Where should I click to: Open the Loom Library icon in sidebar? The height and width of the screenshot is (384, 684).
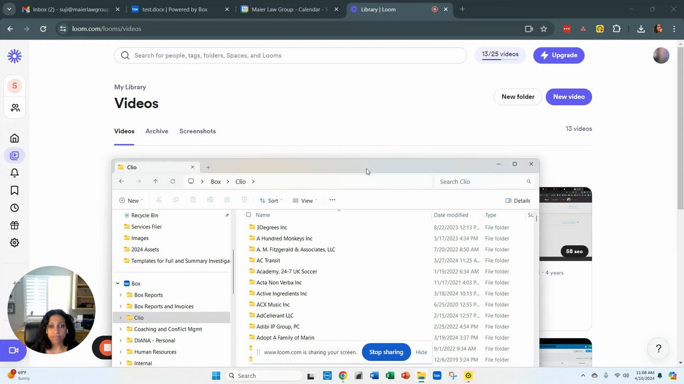pyautogui.click(x=14, y=156)
